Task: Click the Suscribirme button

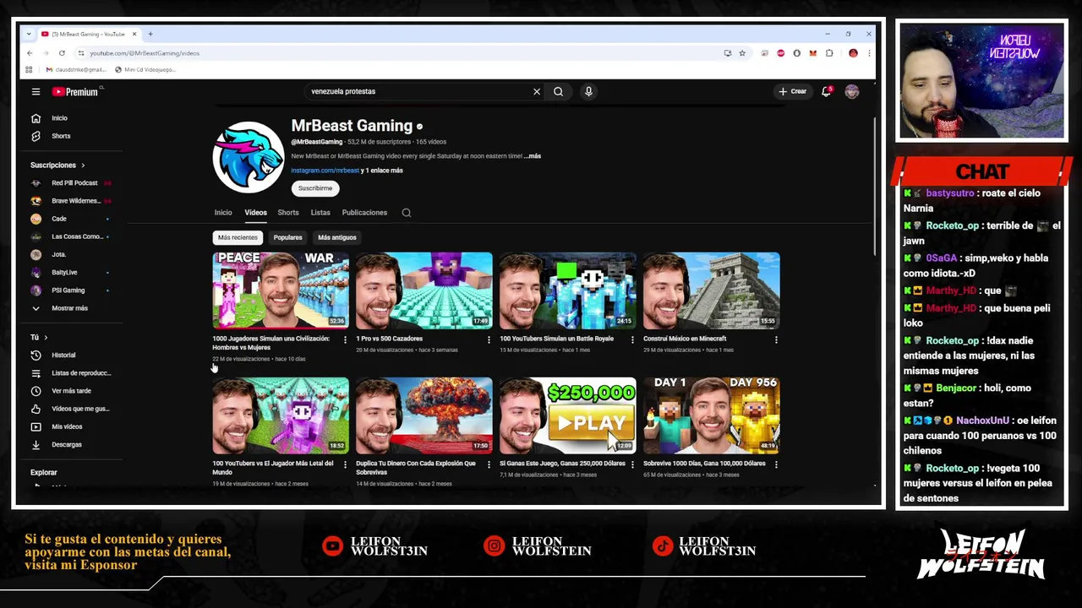Action: point(315,188)
